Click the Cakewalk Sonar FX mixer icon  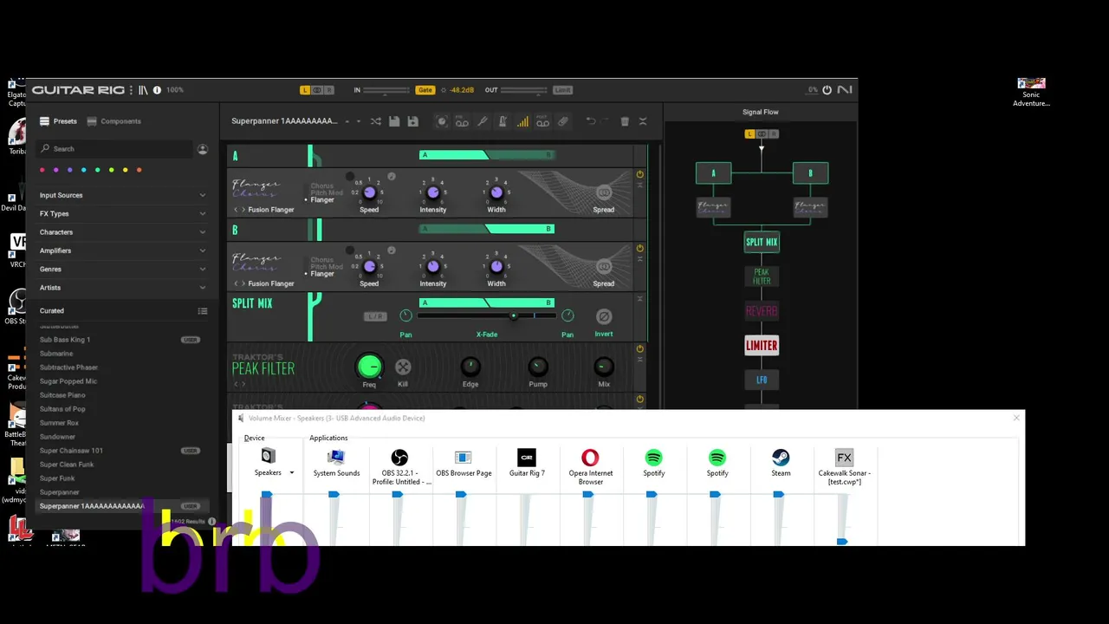[844, 457]
